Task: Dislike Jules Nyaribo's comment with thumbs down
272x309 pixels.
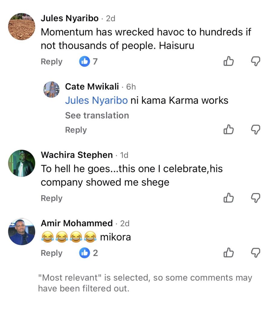Action: 256,62
